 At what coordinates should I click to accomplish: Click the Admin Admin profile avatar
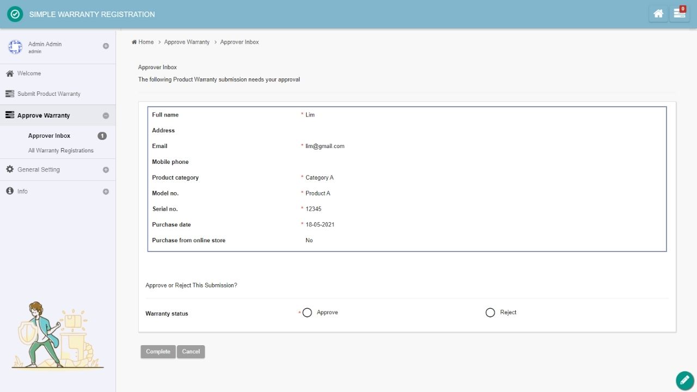pyautogui.click(x=15, y=47)
